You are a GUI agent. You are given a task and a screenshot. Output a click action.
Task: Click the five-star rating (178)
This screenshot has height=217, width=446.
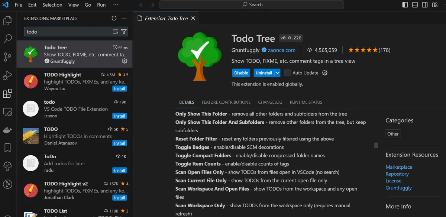pos(369,50)
